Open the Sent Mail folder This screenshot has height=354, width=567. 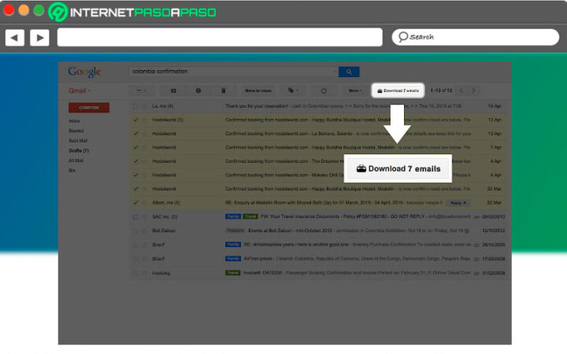tap(78, 141)
